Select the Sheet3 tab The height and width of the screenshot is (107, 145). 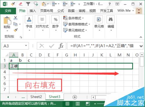point(55,97)
